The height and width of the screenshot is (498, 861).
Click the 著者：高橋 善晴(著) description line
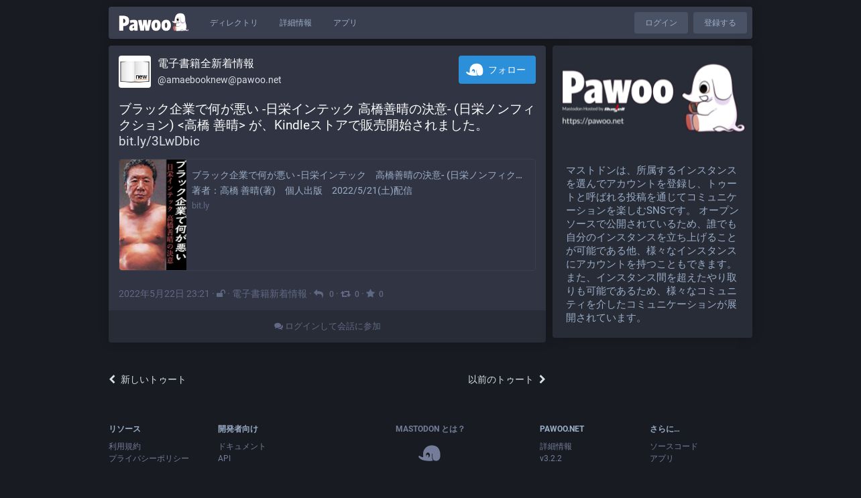point(302,190)
